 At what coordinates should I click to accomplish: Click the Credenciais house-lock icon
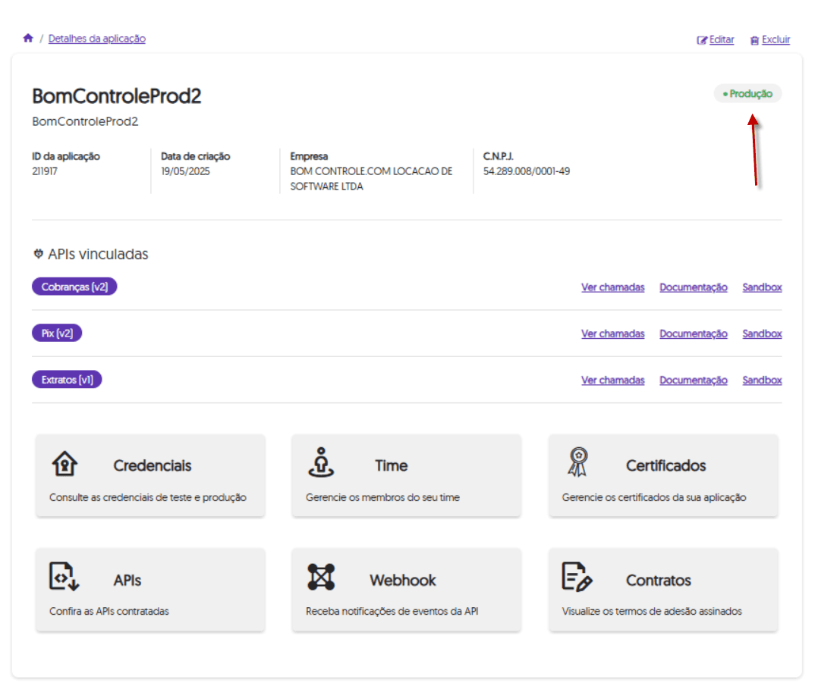point(64,463)
